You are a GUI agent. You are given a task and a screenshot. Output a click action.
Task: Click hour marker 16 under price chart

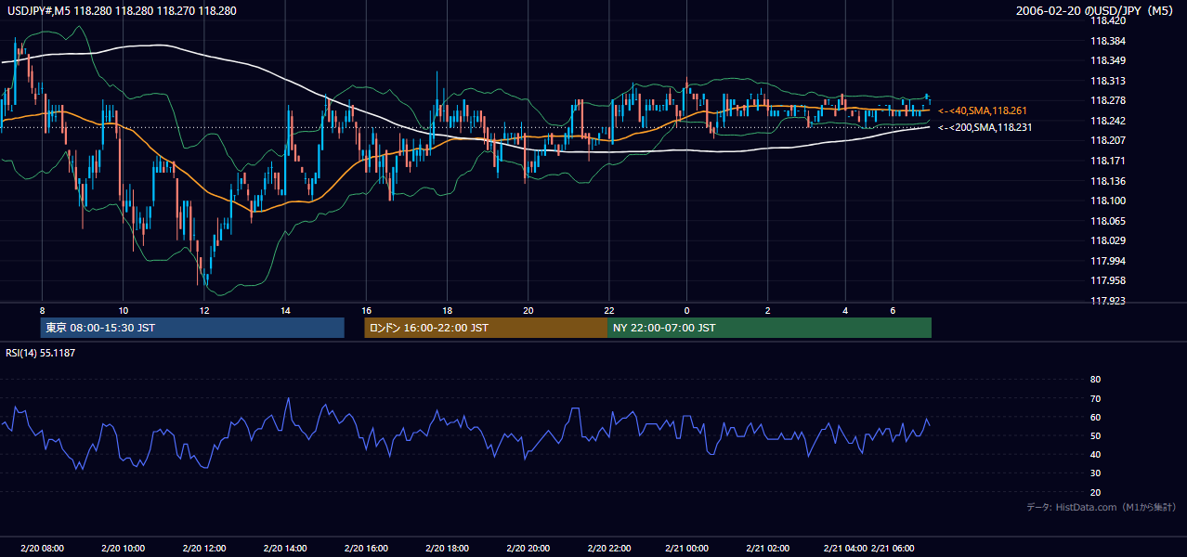(x=367, y=310)
